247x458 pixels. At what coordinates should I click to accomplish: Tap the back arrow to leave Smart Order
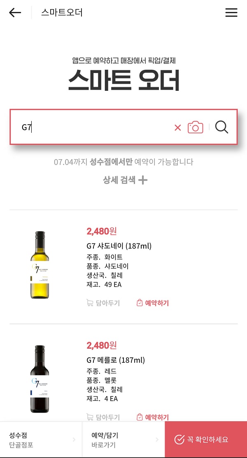(x=15, y=12)
